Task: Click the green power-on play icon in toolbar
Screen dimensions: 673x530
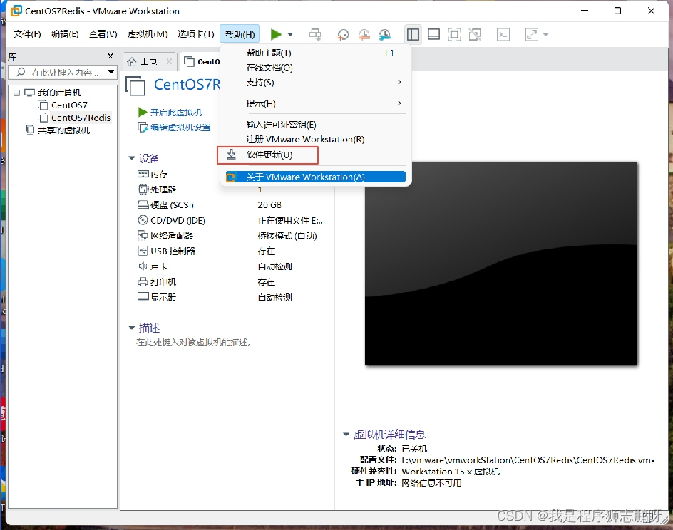Action: (x=276, y=34)
